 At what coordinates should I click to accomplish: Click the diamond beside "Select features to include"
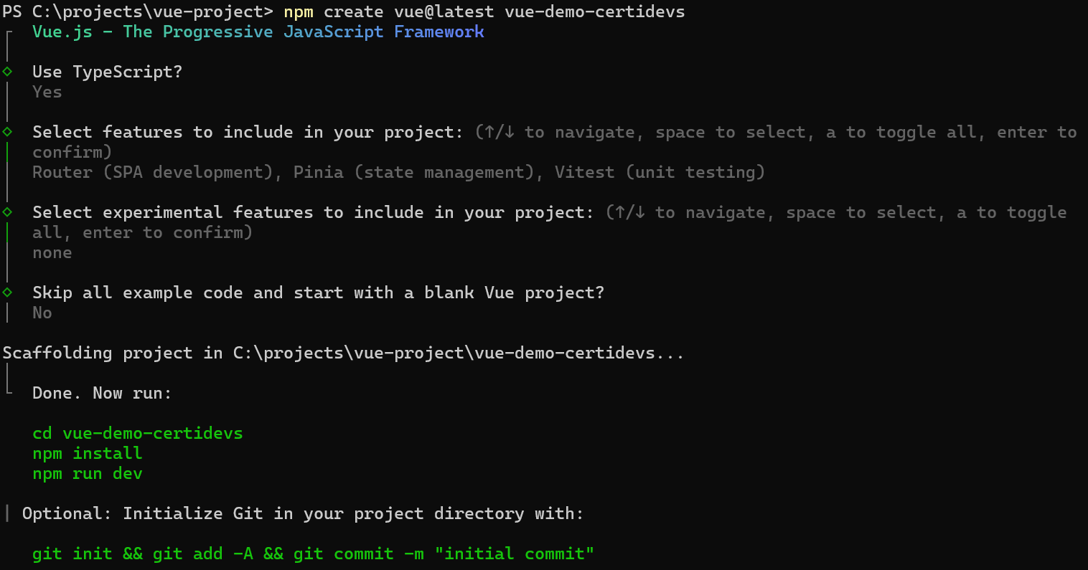[7, 132]
